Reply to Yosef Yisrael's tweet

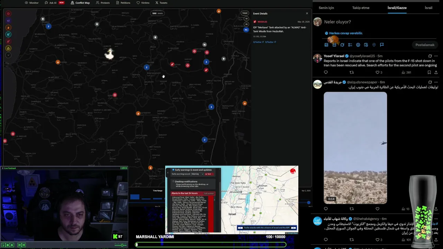click(x=326, y=72)
